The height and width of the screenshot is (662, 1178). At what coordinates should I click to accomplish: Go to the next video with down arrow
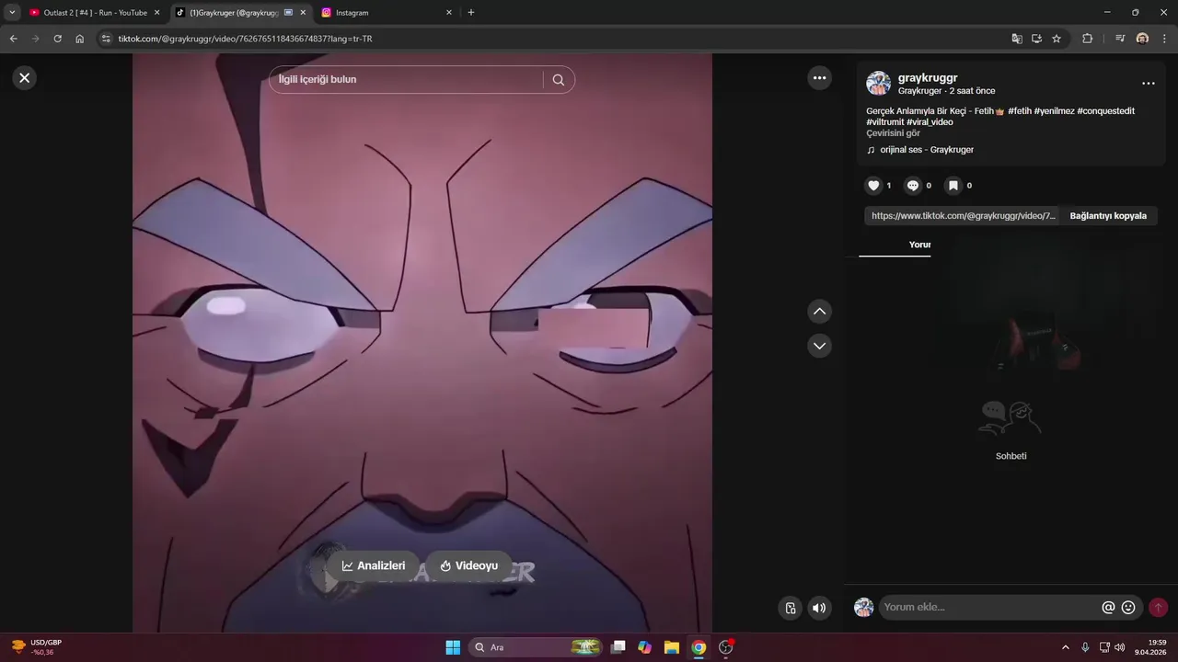[x=819, y=346]
